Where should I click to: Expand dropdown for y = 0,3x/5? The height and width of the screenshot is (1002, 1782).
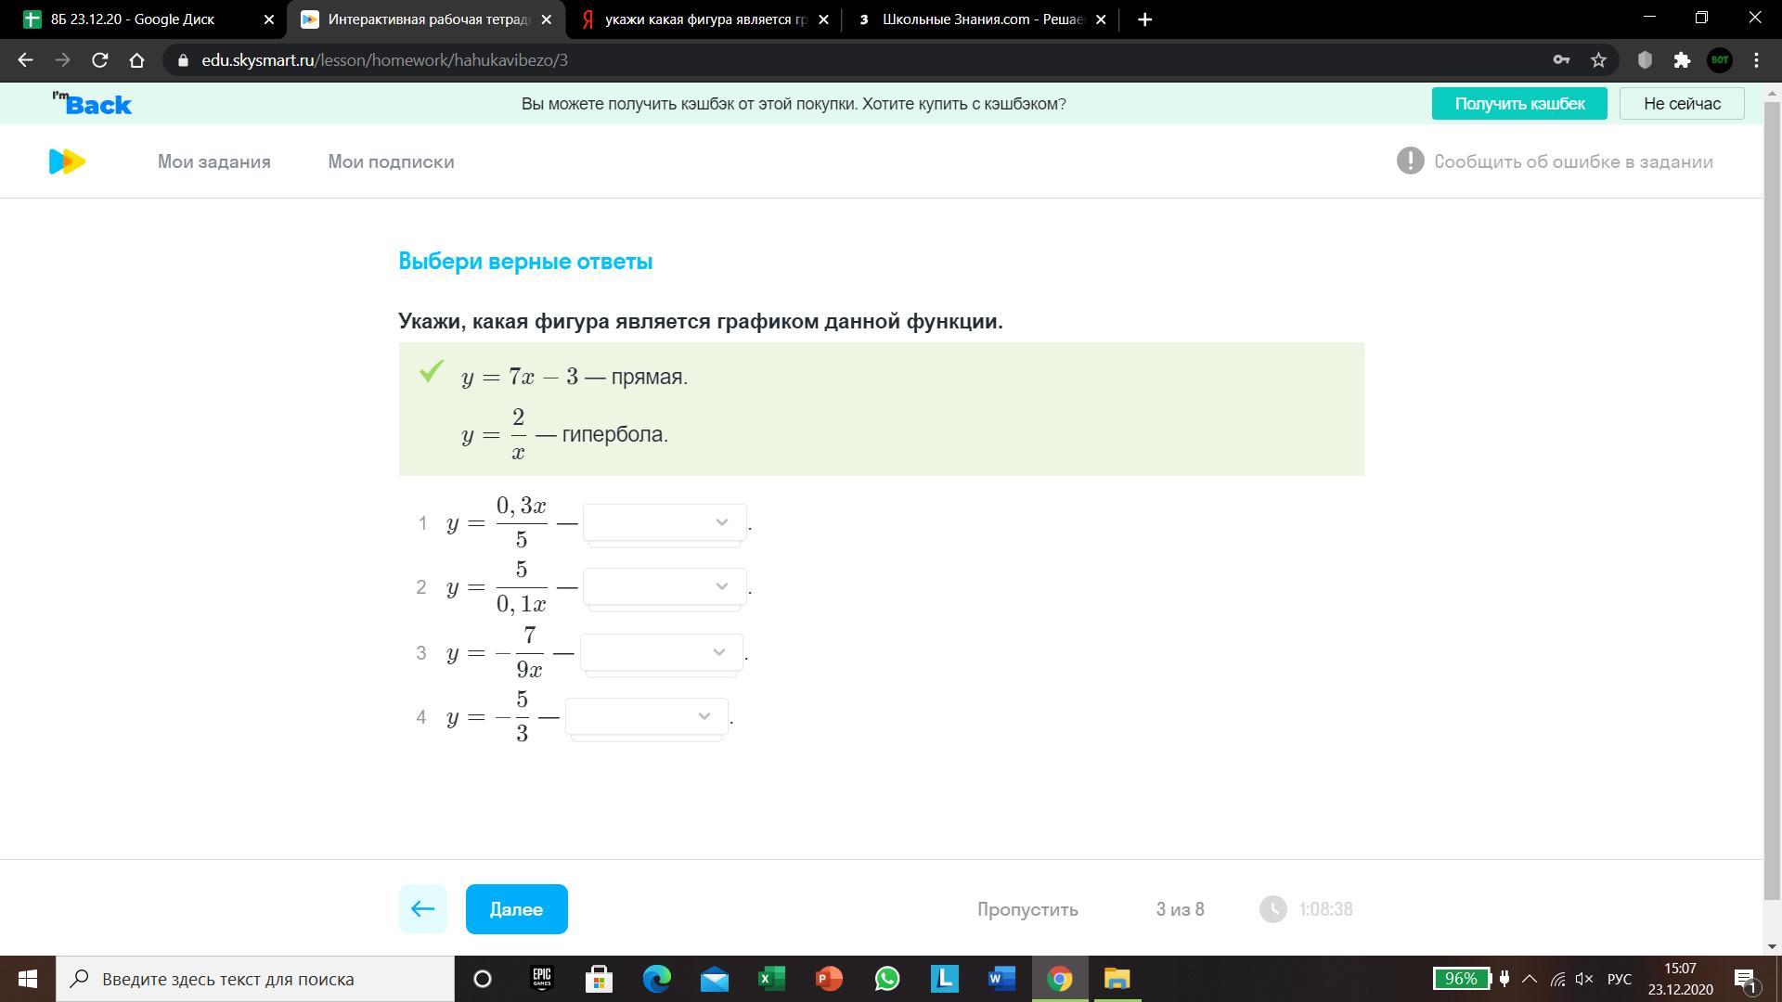[x=665, y=523]
